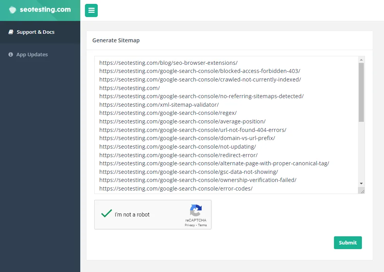Screen dimensions: 384x272
Task: Click the Generate Sitemap heading
Action: tap(116, 40)
